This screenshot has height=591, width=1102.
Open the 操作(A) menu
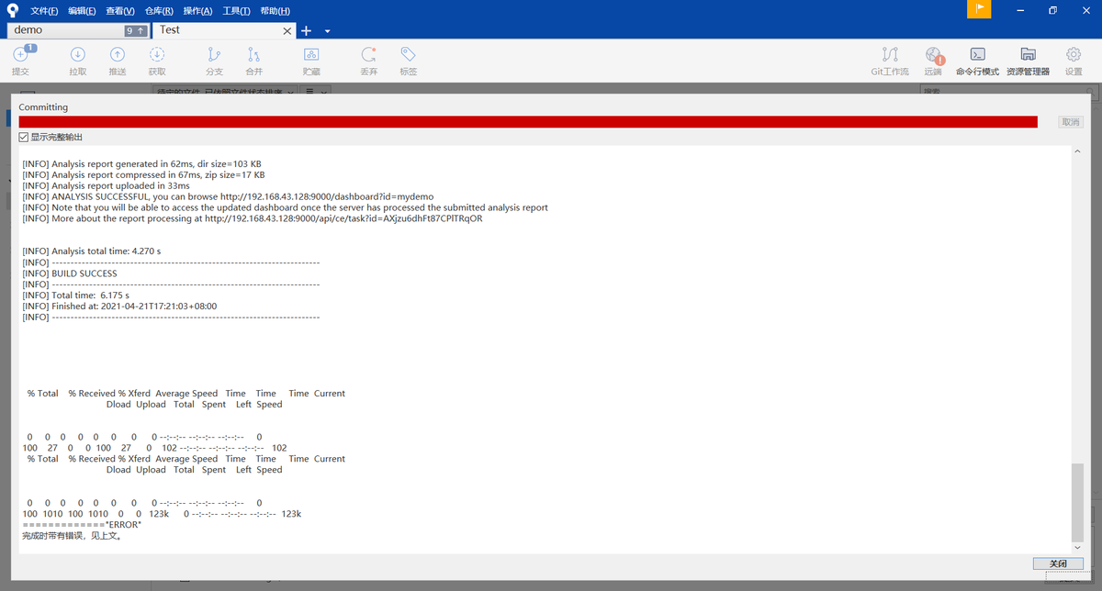tap(197, 11)
